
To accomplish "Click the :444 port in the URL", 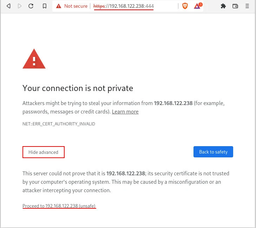I will [x=149, y=6].
